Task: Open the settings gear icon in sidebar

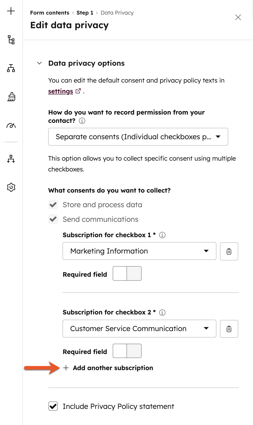Action: 11,187
